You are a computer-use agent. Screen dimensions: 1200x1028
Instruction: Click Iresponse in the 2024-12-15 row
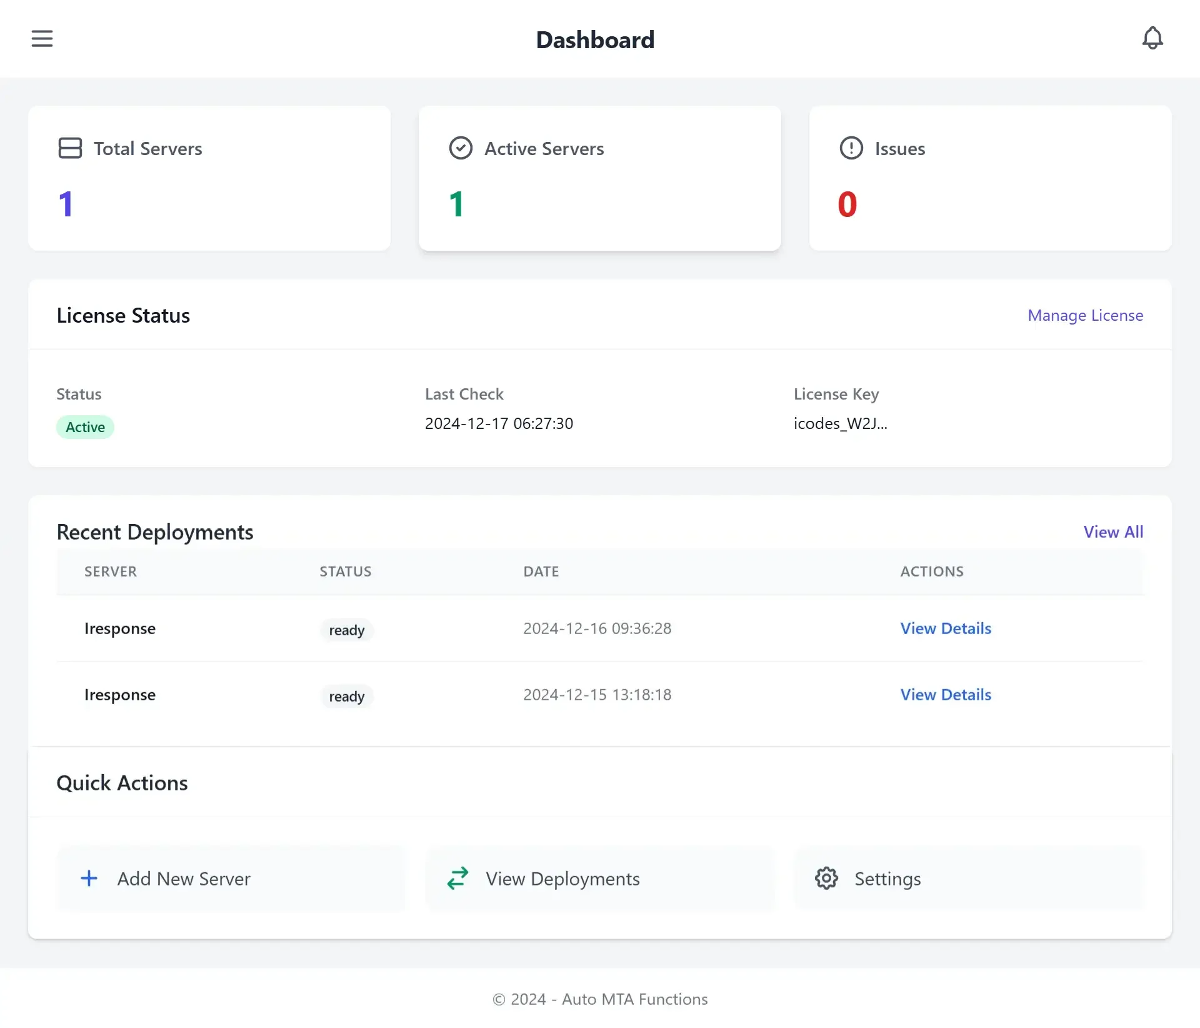(120, 695)
